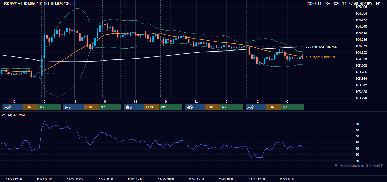The image size is (387, 182).
Task: Select the 11/24 12:00 time label
Action: point(74,179)
